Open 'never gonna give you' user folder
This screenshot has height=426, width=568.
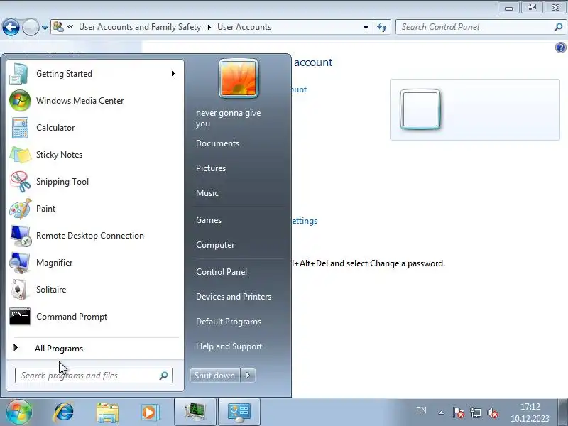click(x=228, y=118)
